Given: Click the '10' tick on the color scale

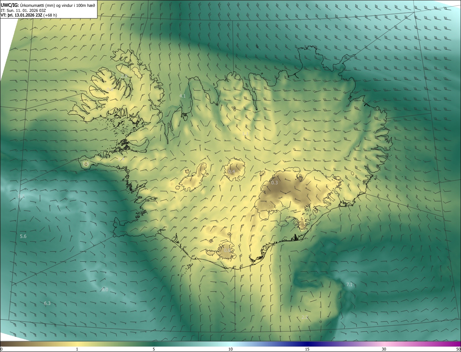Looking at the screenshot, I should pyautogui.click(x=230, y=349).
